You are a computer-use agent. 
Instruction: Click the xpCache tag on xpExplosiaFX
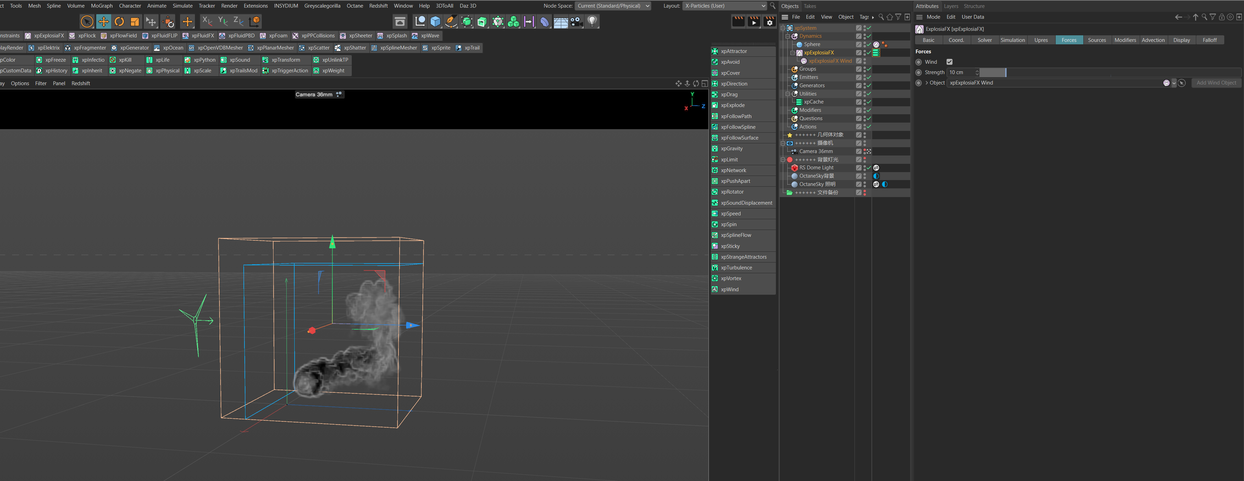coord(876,53)
